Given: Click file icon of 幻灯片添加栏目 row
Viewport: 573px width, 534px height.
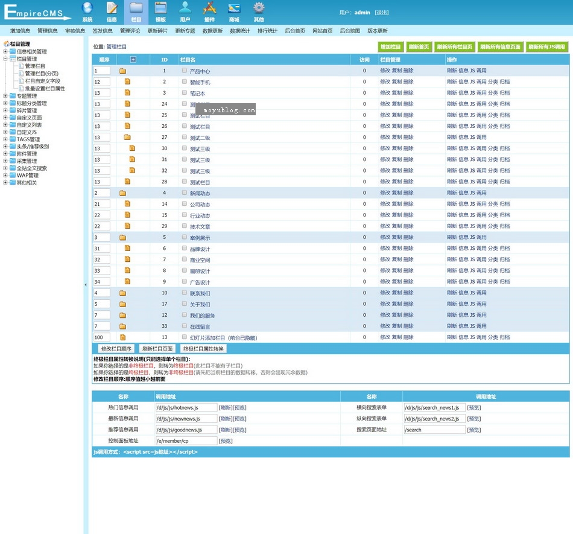Looking at the screenshot, I should coord(123,337).
